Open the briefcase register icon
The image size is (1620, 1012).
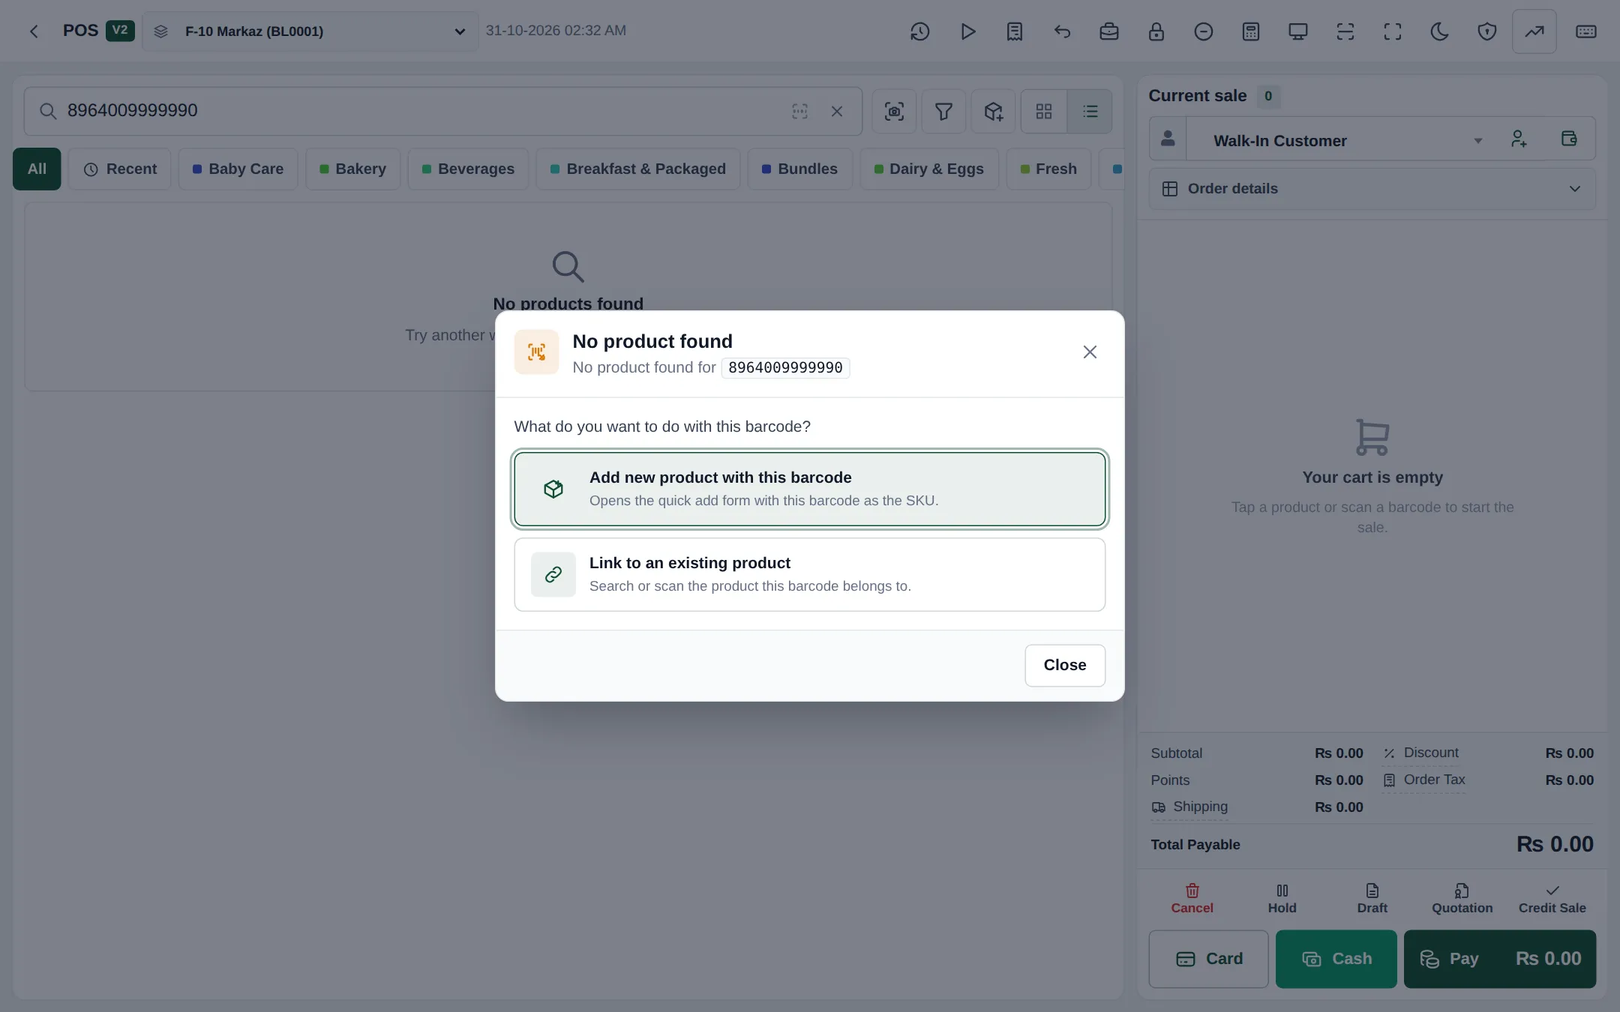pyautogui.click(x=1109, y=31)
